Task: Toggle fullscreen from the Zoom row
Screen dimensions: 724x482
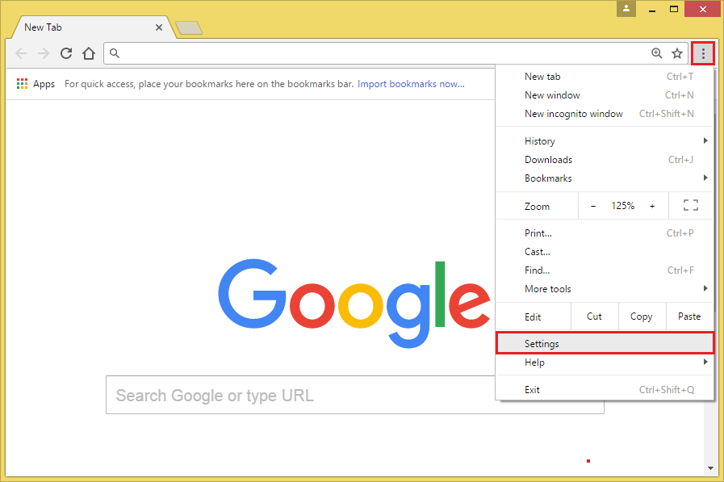Action: [x=691, y=205]
